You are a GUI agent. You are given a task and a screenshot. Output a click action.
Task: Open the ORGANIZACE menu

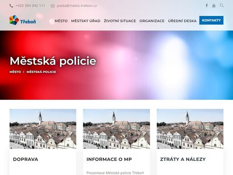point(152,21)
